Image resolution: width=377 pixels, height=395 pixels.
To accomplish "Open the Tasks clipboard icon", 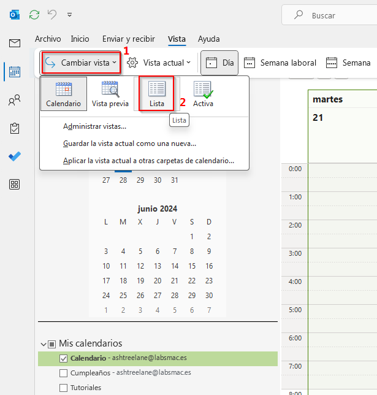I will point(15,128).
